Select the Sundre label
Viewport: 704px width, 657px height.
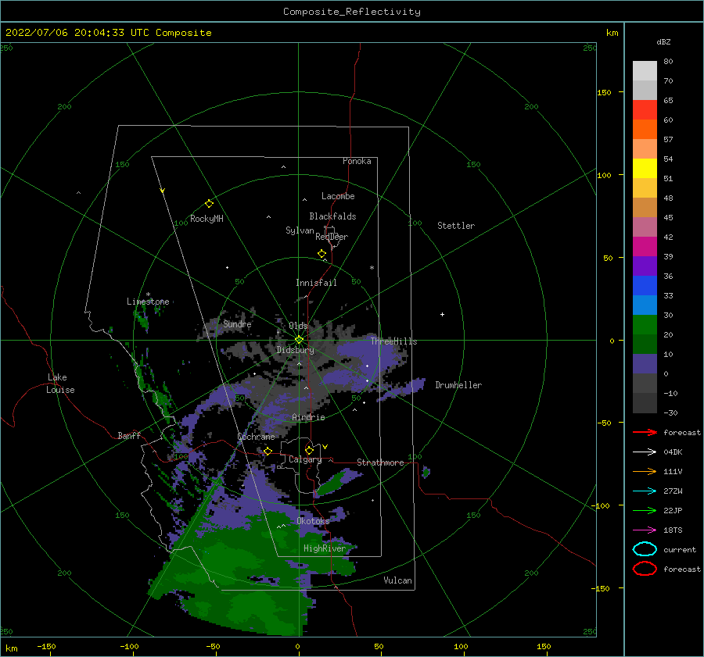pyautogui.click(x=237, y=323)
